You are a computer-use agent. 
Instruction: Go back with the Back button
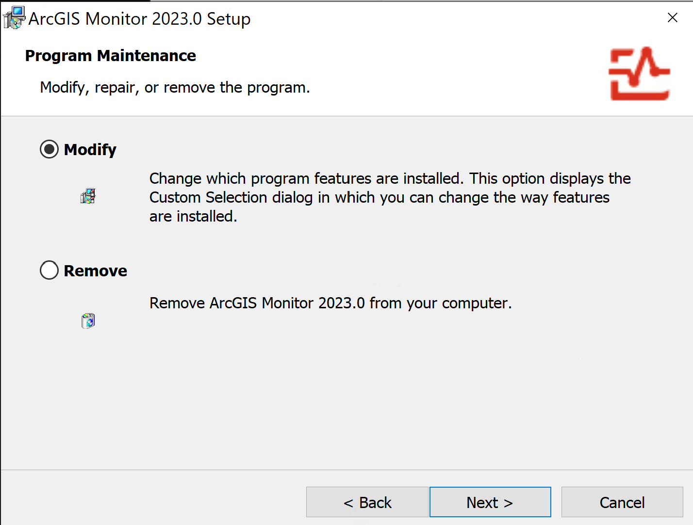(x=367, y=502)
